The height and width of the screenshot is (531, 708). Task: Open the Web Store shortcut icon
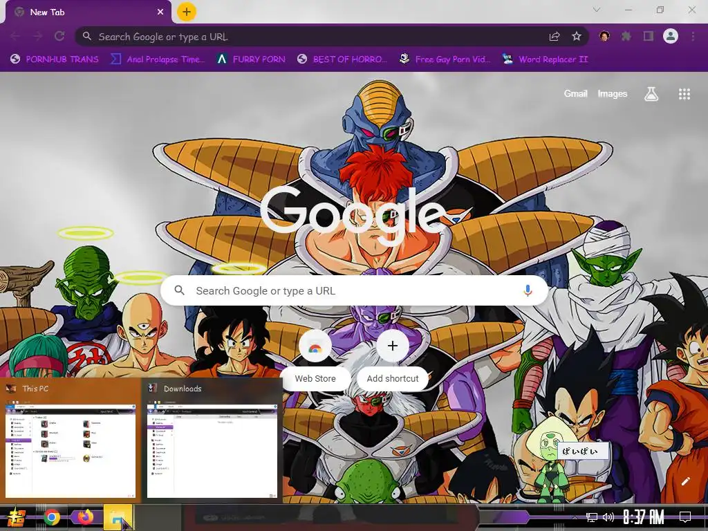(x=315, y=346)
